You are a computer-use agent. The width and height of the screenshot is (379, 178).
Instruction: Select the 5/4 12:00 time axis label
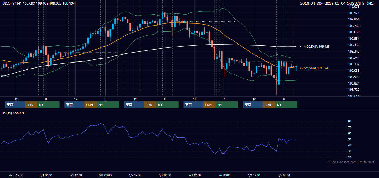click(254, 175)
